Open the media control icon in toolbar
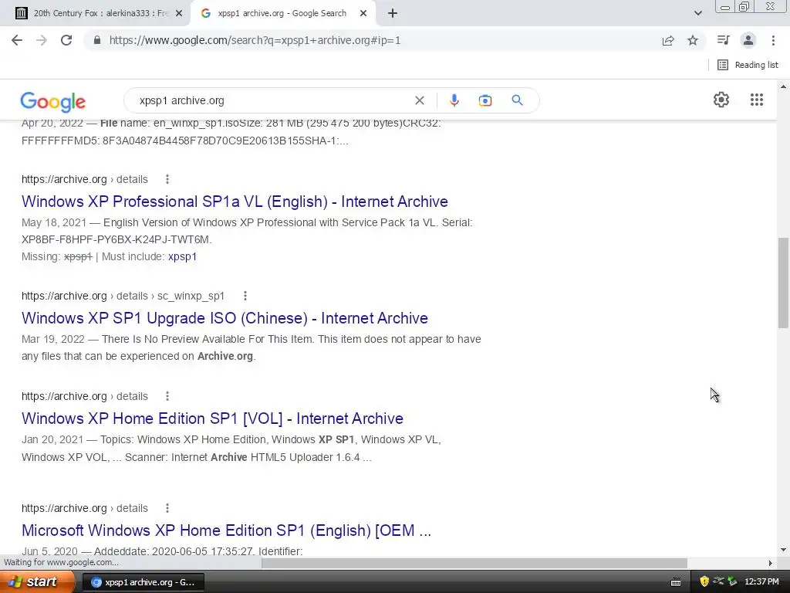Image resolution: width=790 pixels, height=593 pixels. [x=723, y=40]
